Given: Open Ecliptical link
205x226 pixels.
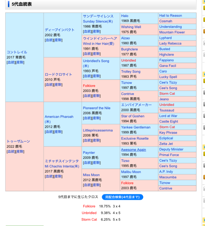Looking at the screenshot, I should (x=166, y=138).
